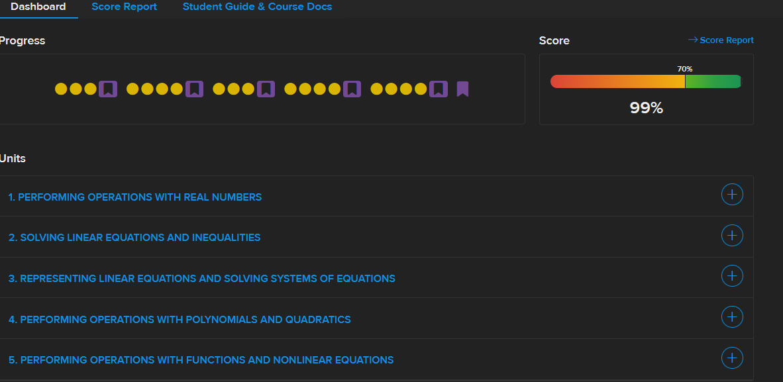Open the first yellow dot in the second progress group
The width and height of the screenshot is (783, 382).
tap(132, 89)
